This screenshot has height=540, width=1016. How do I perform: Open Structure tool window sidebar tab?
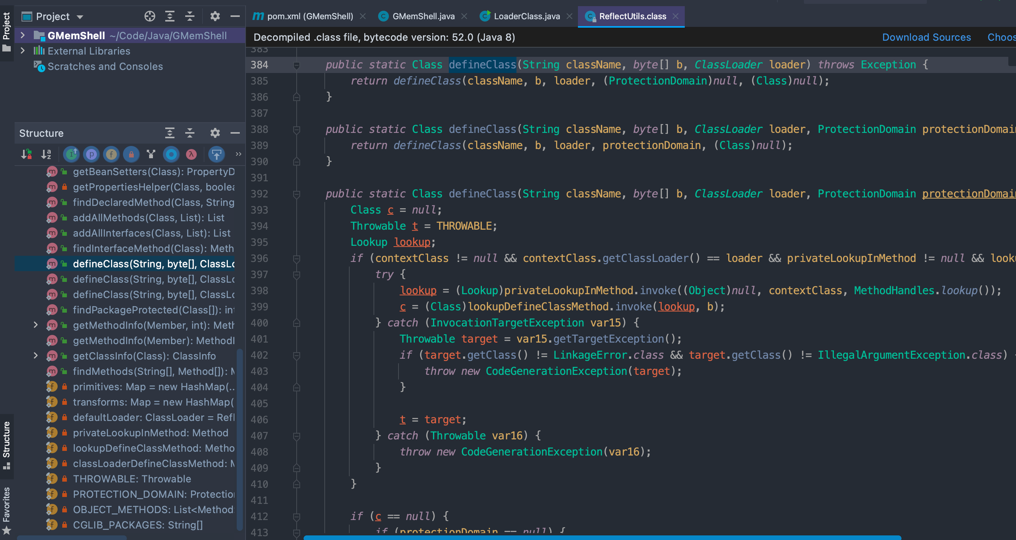click(7, 446)
